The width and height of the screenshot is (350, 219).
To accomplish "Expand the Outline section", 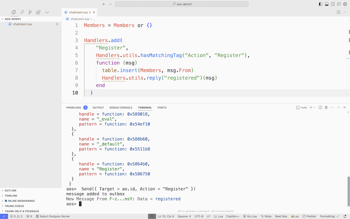I will click(10, 191).
